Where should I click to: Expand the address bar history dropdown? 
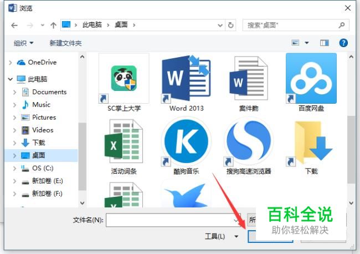pyautogui.click(x=220, y=25)
